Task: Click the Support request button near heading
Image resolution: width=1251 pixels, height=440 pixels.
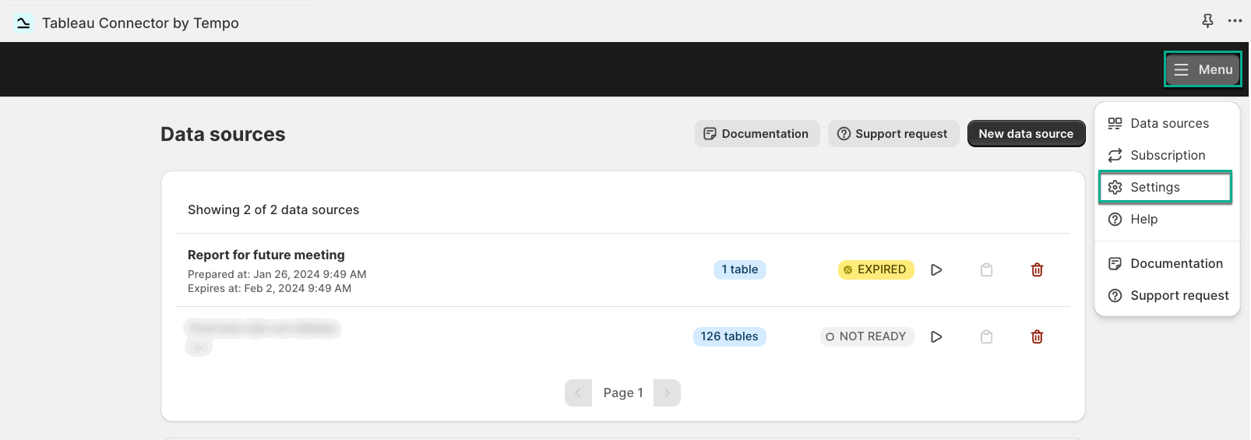Action: click(893, 134)
